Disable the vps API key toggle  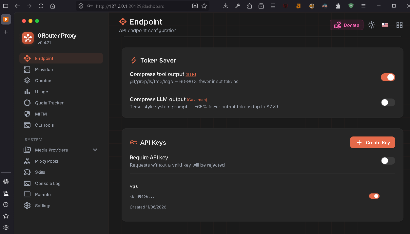374,196
